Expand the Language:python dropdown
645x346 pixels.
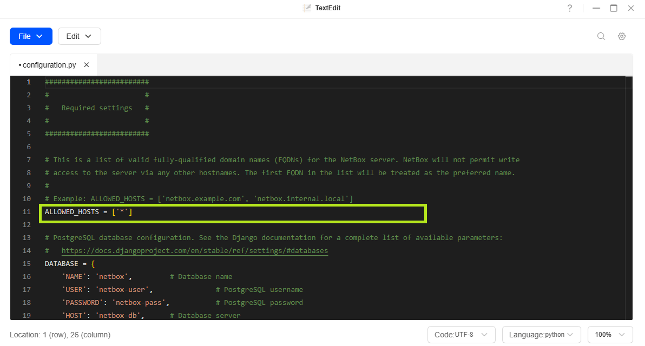pyautogui.click(x=541, y=335)
